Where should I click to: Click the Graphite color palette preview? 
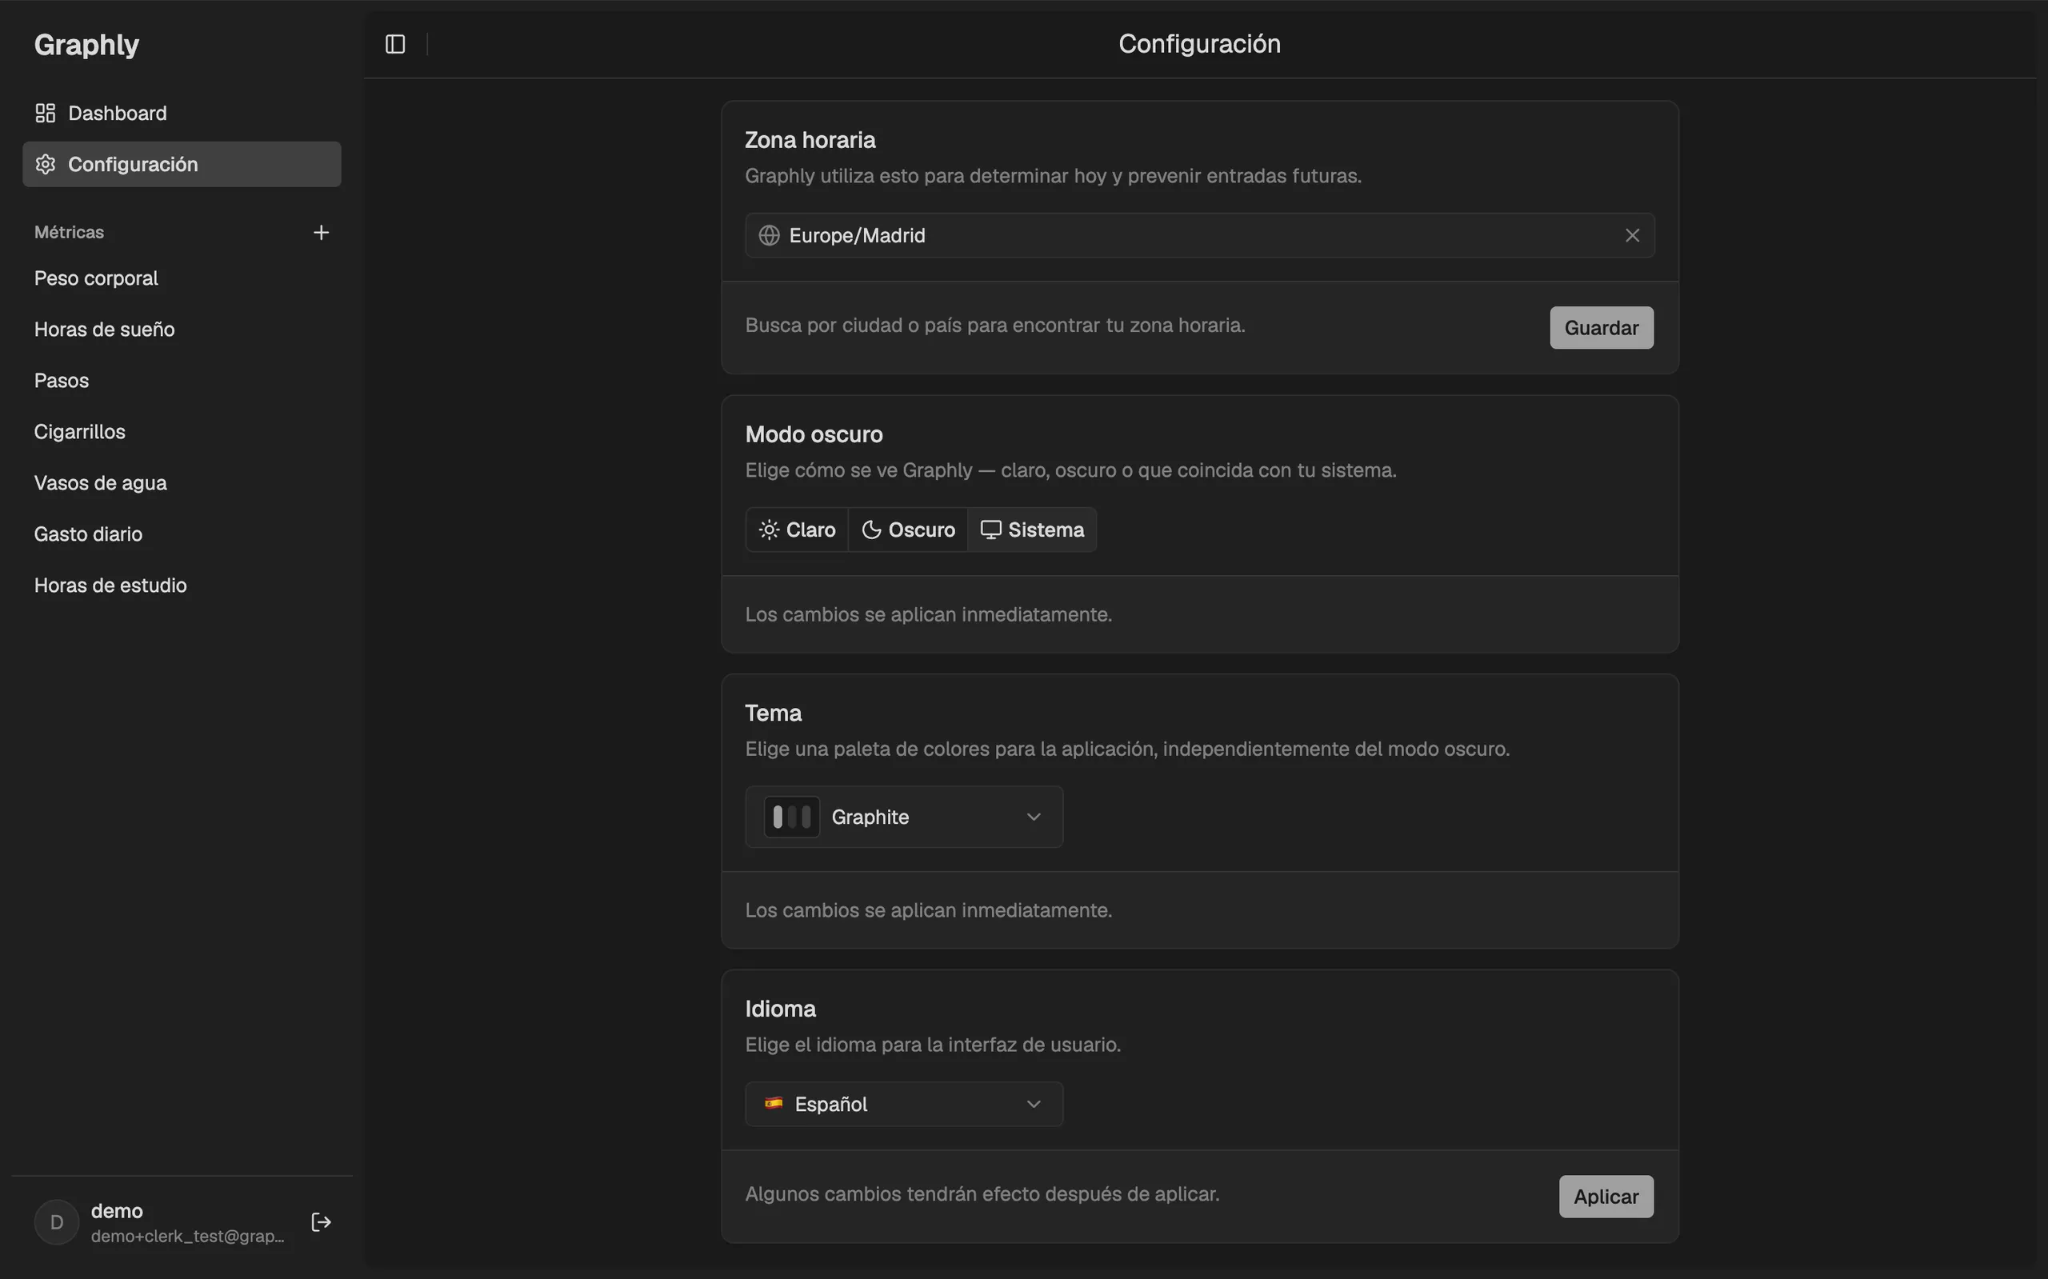pos(792,817)
